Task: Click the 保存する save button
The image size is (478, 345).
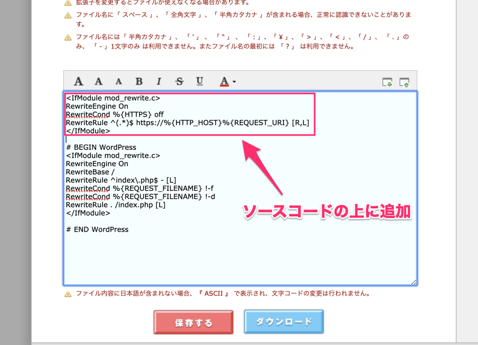Action: point(193,321)
